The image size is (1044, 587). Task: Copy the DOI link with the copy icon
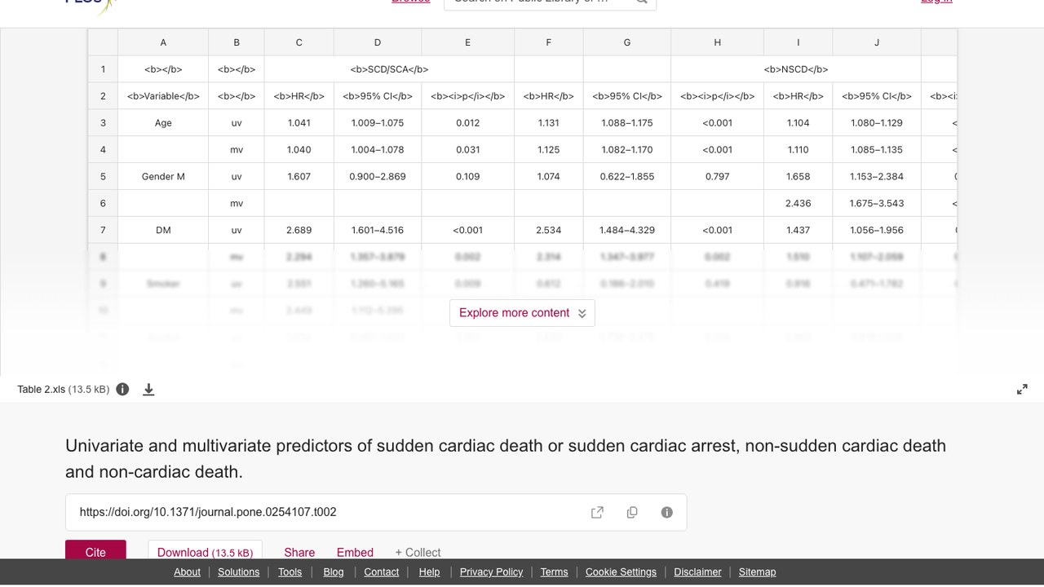click(632, 512)
